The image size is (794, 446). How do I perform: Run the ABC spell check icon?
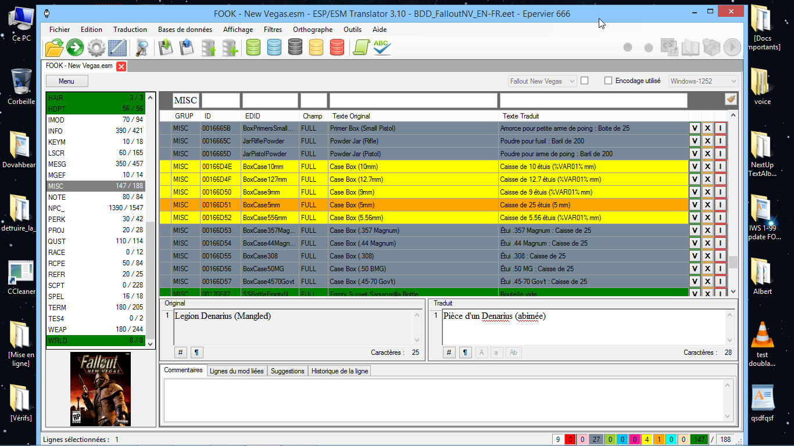pyautogui.click(x=382, y=48)
